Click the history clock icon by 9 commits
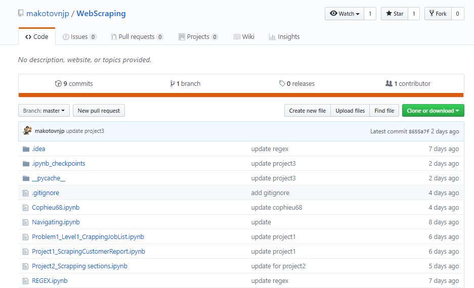 (x=58, y=84)
